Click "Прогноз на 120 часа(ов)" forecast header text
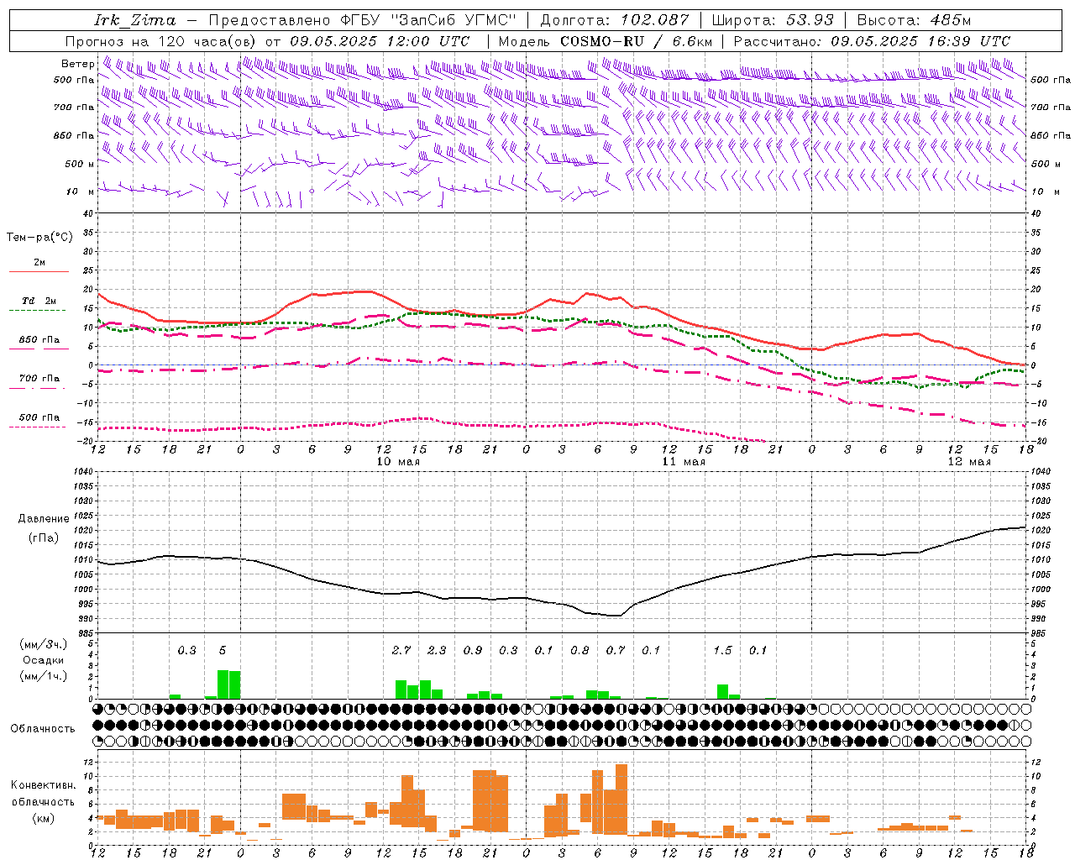Viewport: 1075px width, 860px height. 162,41
